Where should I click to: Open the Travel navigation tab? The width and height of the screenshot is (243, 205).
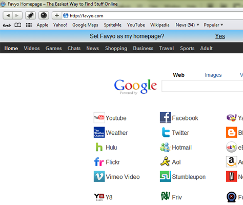[x=167, y=48]
